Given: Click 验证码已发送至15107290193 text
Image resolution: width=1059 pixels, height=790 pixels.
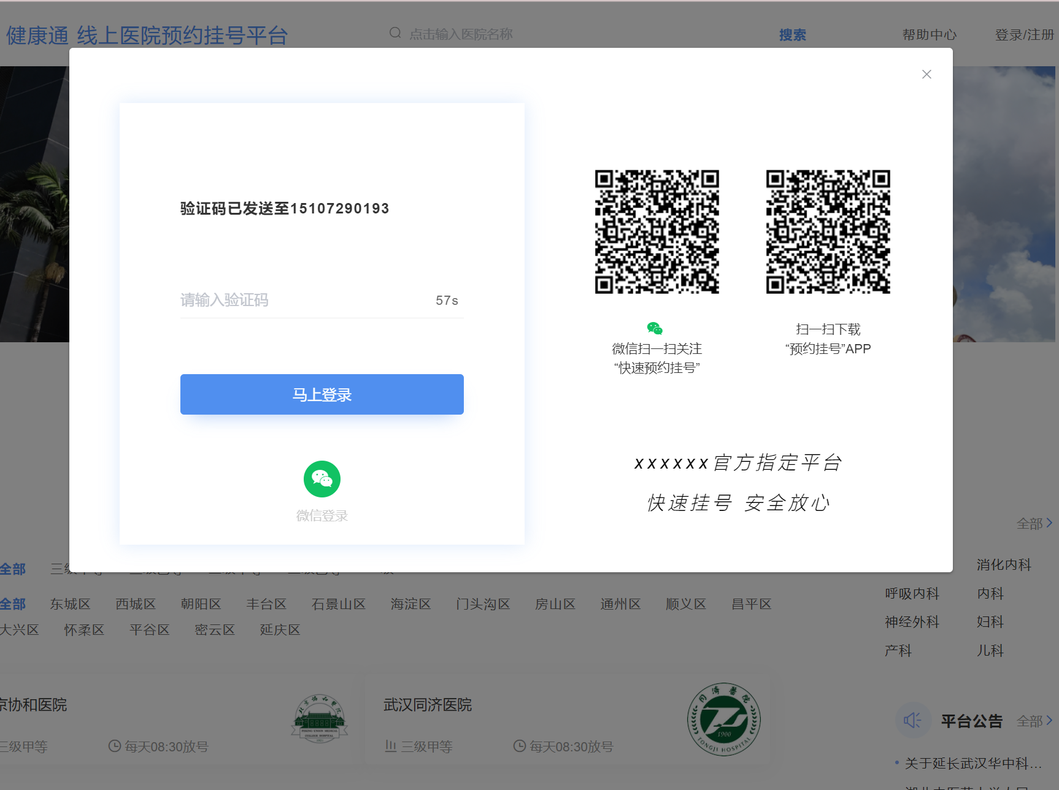Looking at the screenshot, I should [285, 209].
